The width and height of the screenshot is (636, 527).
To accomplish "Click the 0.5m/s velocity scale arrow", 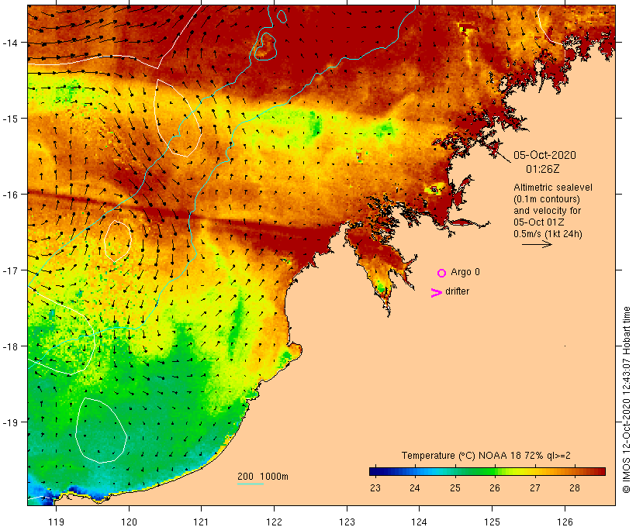I will (537, 244).
